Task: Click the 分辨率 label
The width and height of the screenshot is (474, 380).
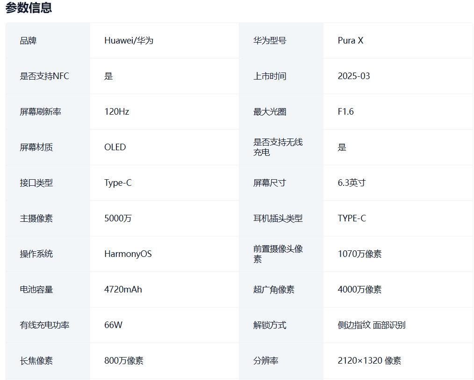Action: [x=266, y=361]
